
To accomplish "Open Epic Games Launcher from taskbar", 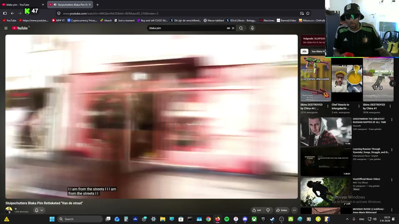I will [263, 219].
